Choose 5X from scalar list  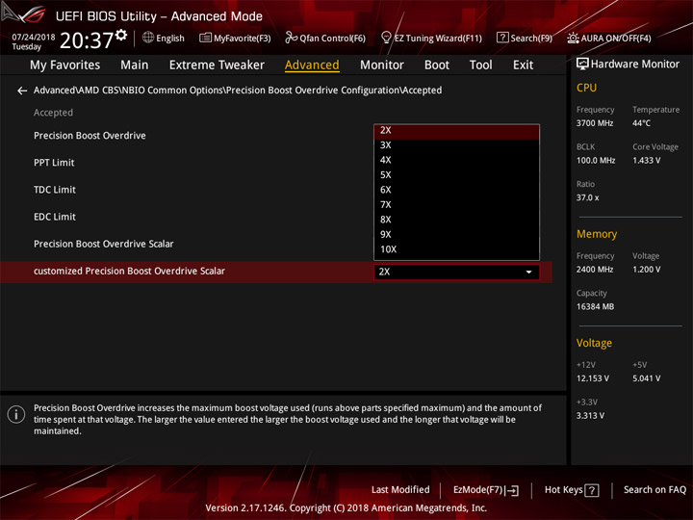tap(456, 175)
